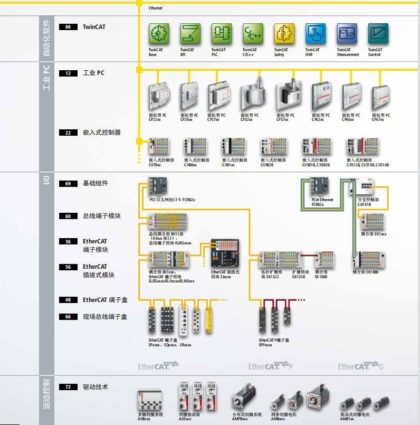Select the PCIe Ethernet FC902x card image
The height and width of the screenshot is (425, 420).
tap(319, 186)
